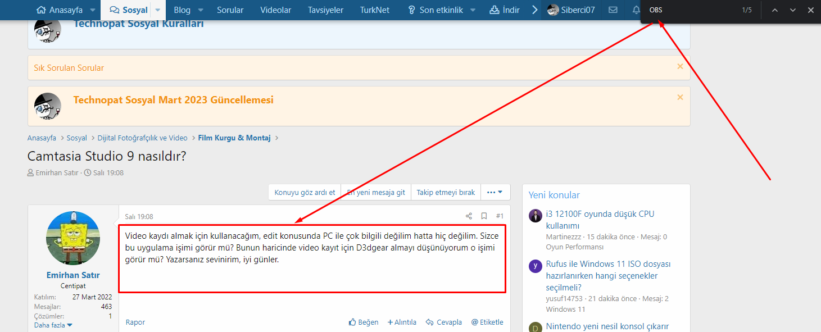Open Dijital Fotoğrafçılık ve Video breadcrumb
This screenshot has width=821, height=332.
(x=143, y=138)
